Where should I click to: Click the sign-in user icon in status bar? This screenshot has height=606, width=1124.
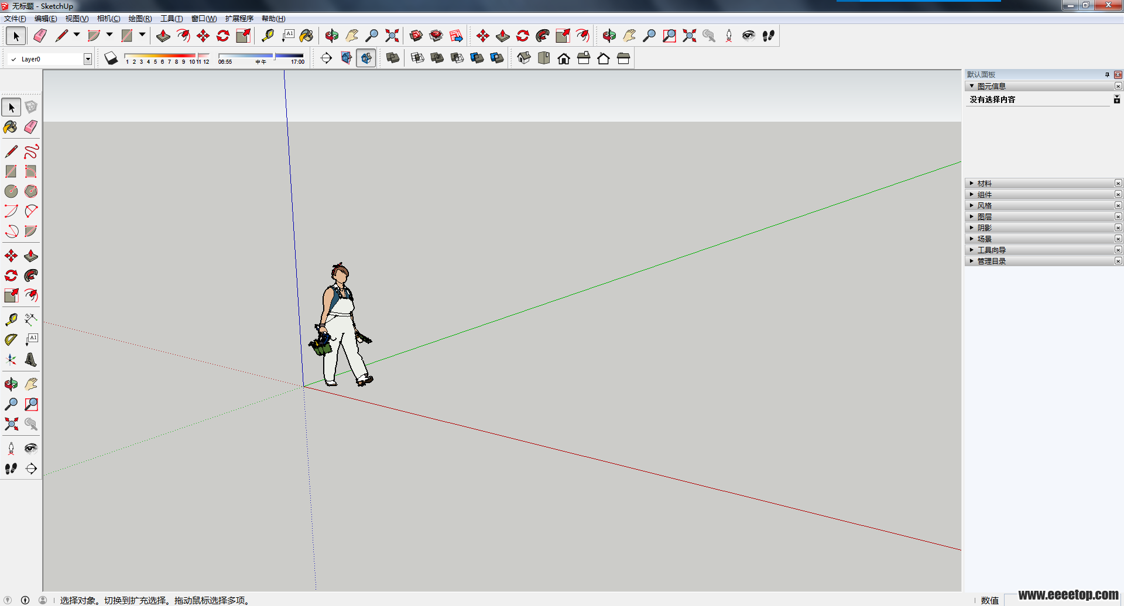tap(43, 600)
